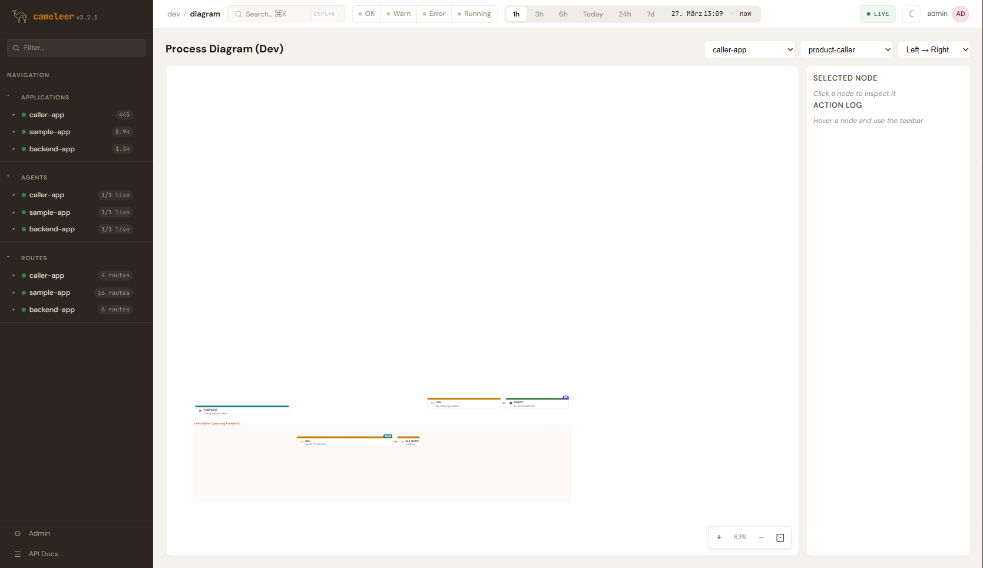This screenshot has height=568, width=983.
Task: Zoom out with the minus icon
Action: 761,537
